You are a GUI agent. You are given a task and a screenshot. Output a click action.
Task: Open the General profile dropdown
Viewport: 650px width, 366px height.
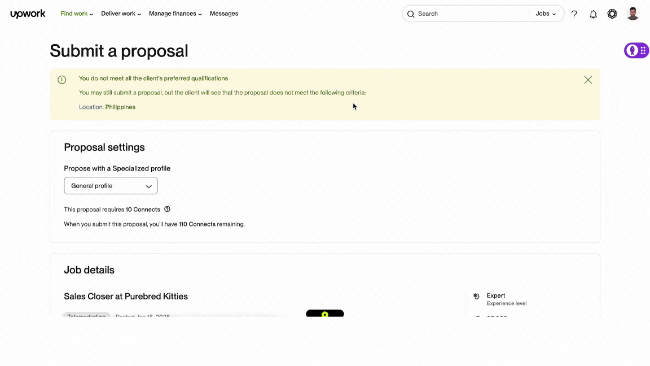111,185
